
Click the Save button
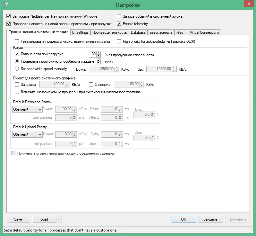18,219
